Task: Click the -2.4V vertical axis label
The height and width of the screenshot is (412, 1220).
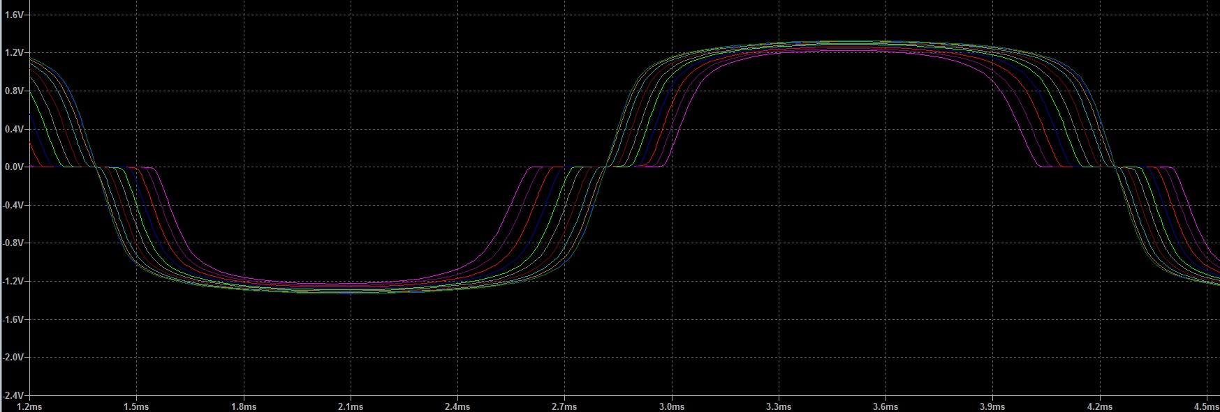Action: 13,395
